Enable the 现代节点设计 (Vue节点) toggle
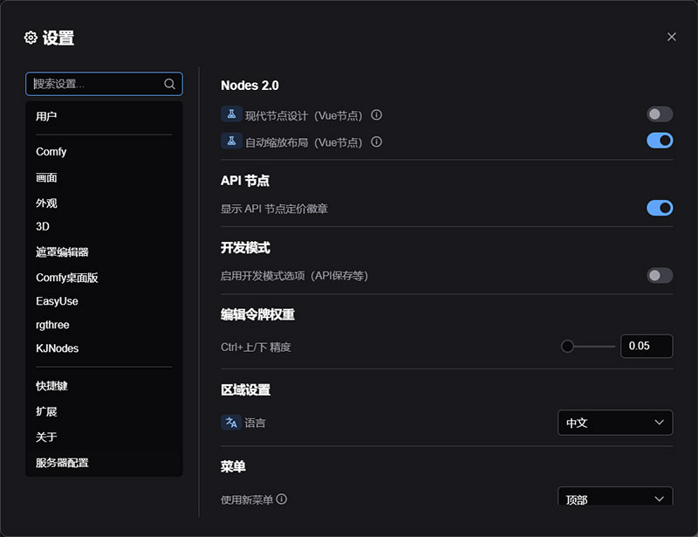The height and width of the screenshot is (537, 698). point(659,114)
